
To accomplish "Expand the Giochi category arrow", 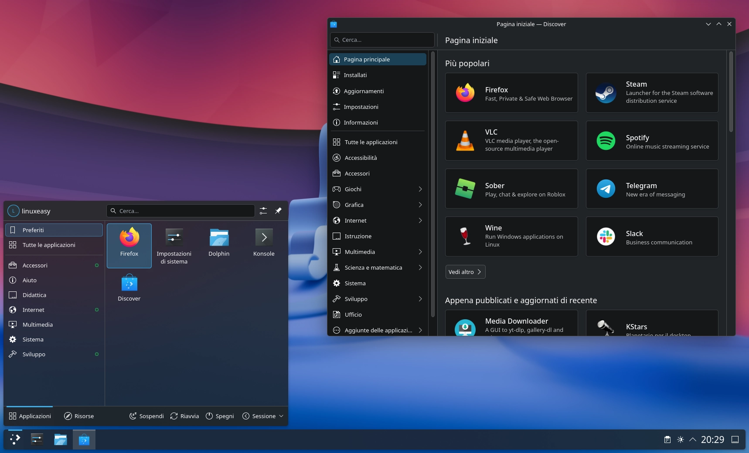I will tap(420, 189).
